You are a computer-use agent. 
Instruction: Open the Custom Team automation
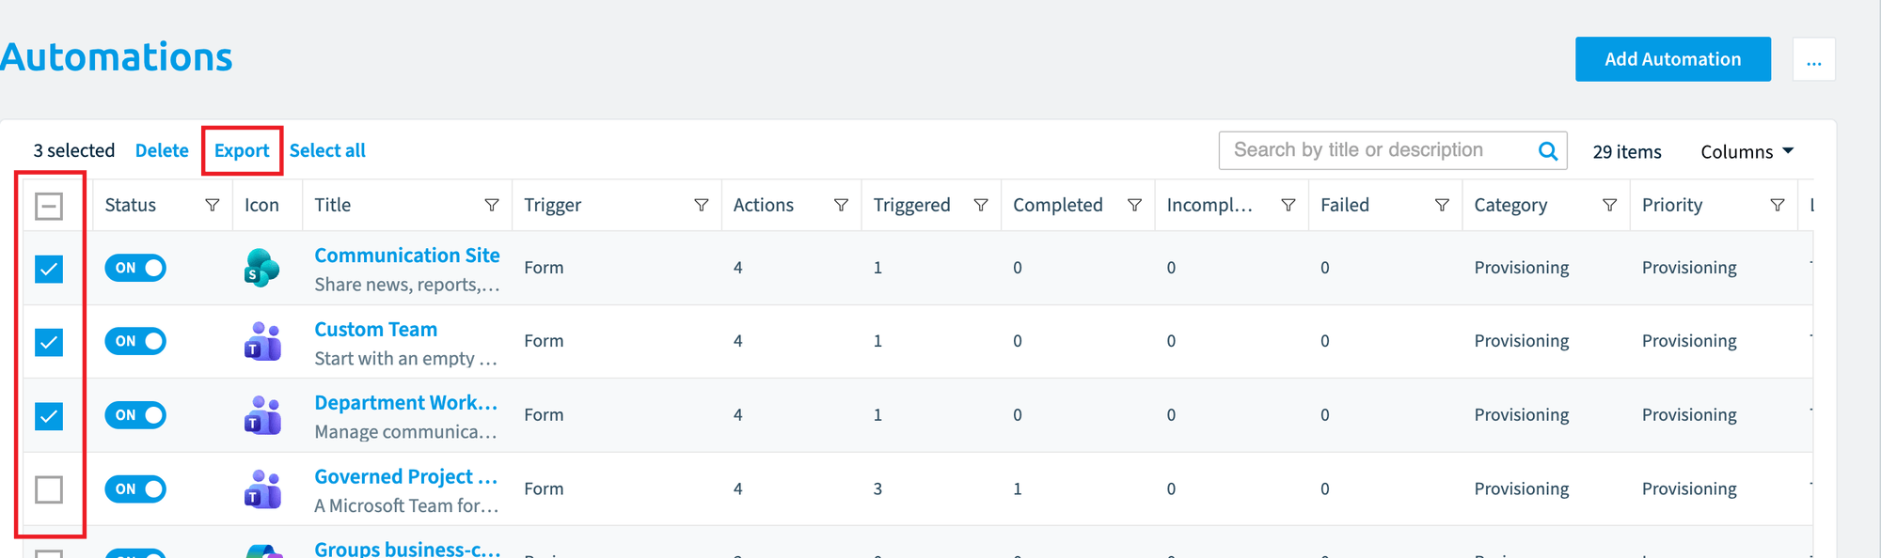pos(375,330)
